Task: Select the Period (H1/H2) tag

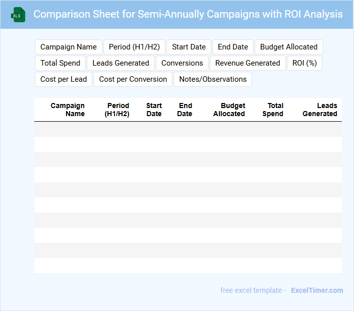Action: (x=134, y=47)
